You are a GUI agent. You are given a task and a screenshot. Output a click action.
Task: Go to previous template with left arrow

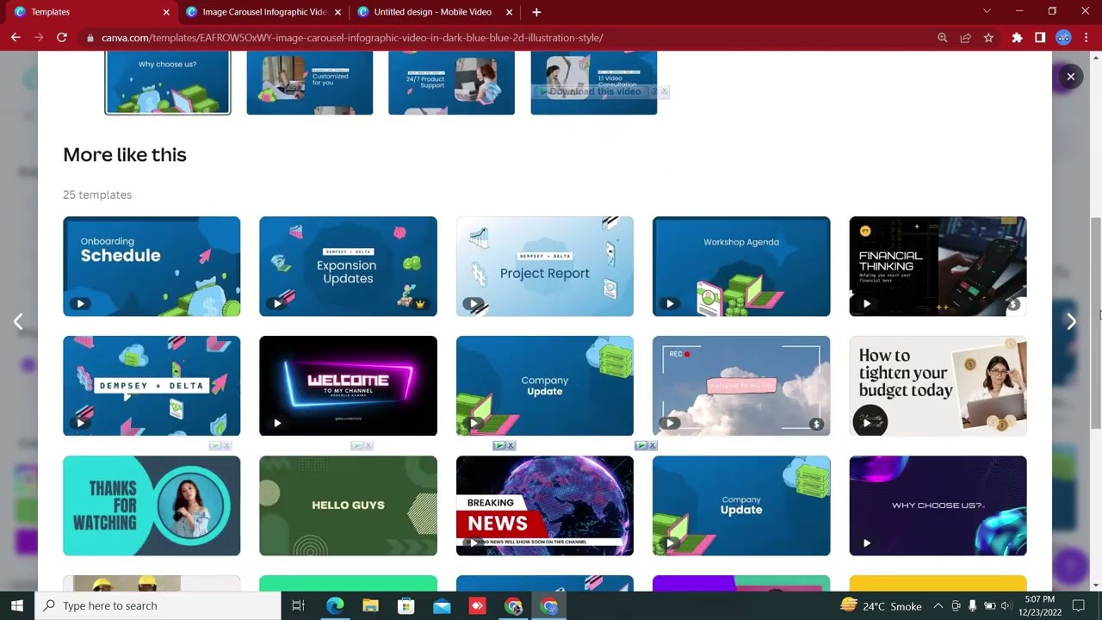point(18,321)
